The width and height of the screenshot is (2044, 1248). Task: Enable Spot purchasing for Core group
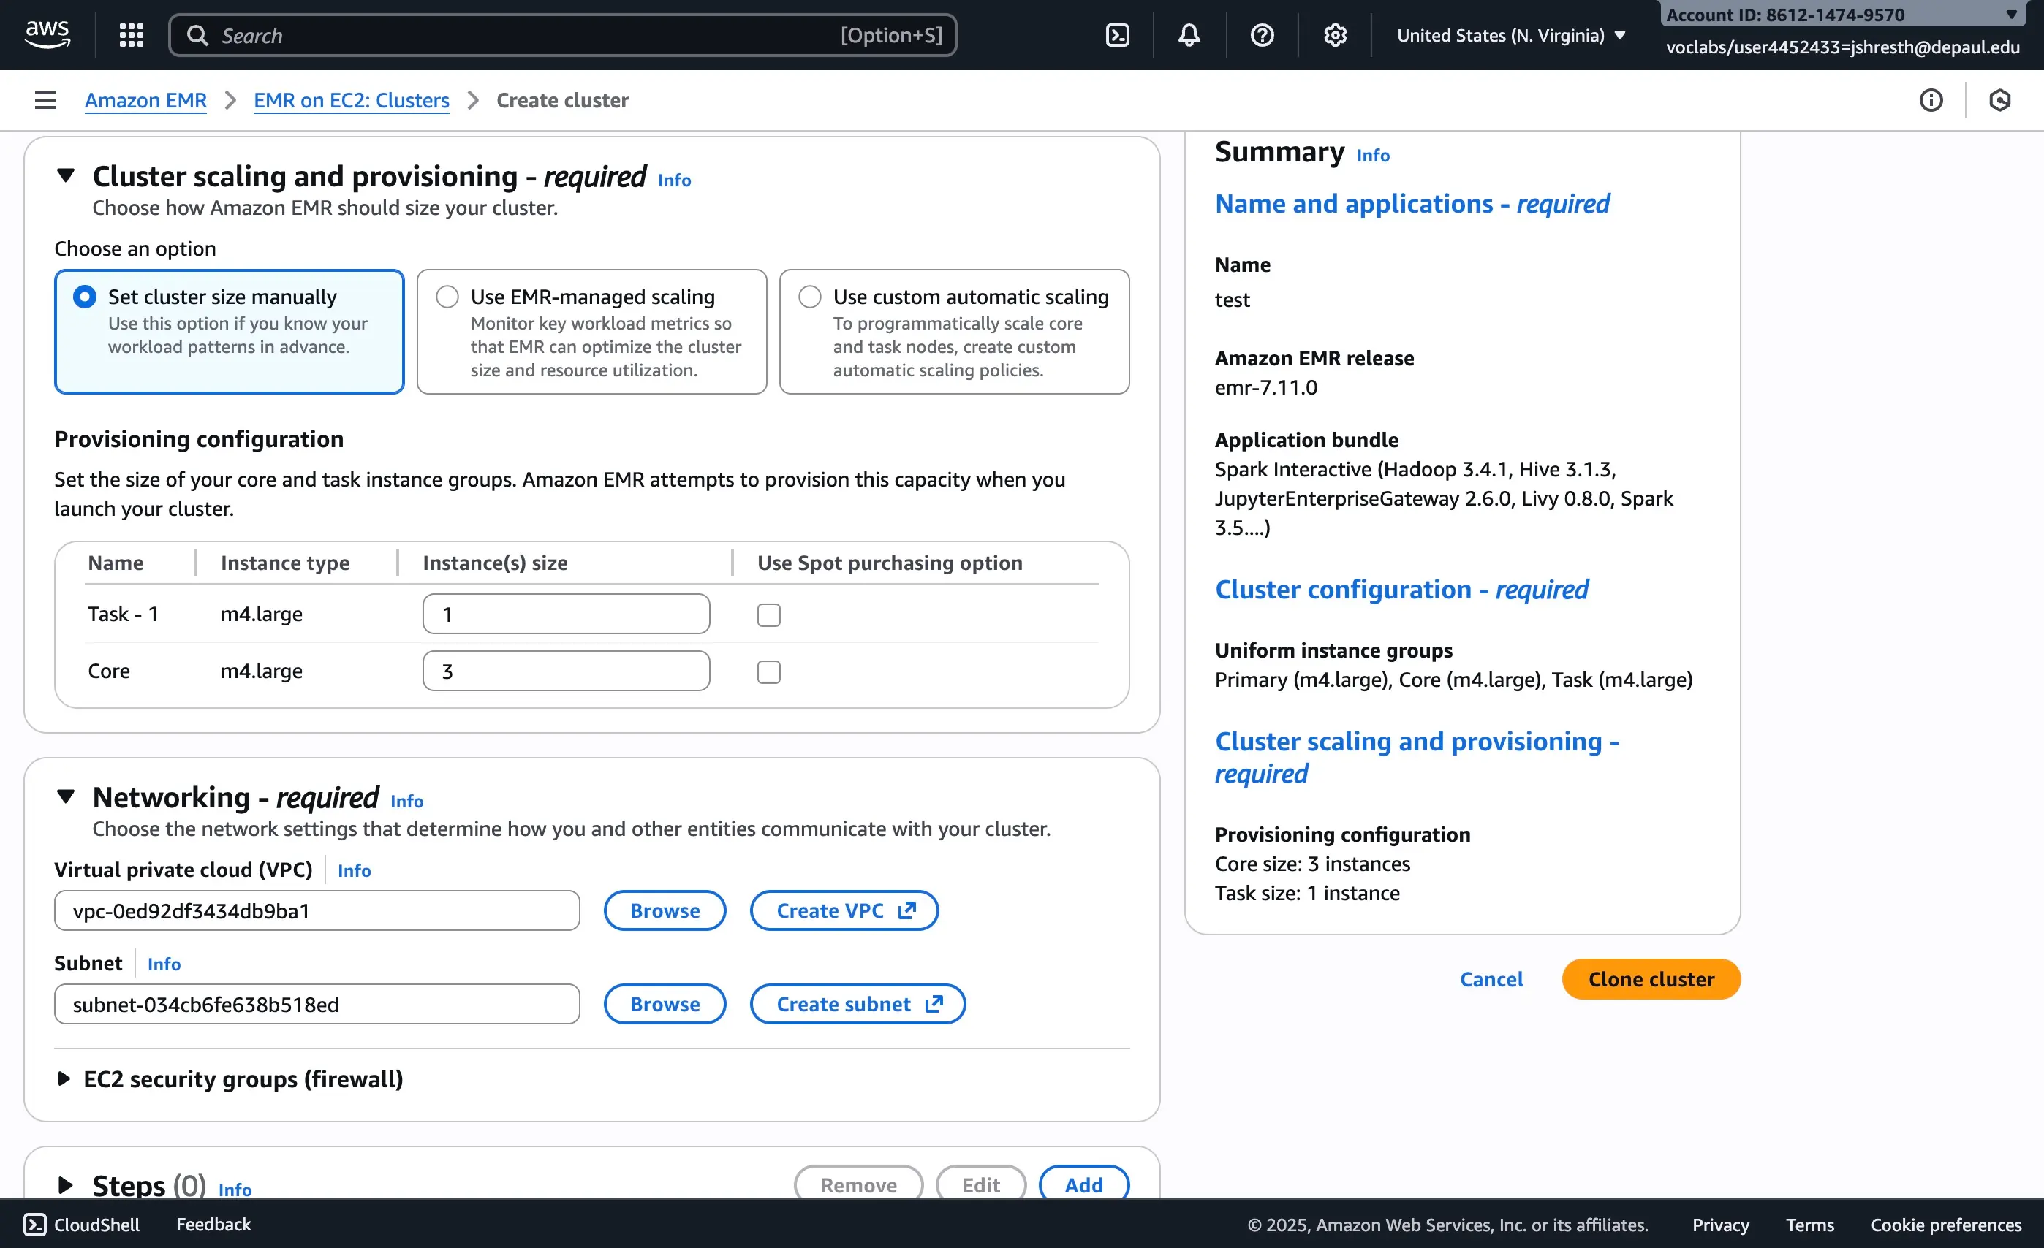768,671
